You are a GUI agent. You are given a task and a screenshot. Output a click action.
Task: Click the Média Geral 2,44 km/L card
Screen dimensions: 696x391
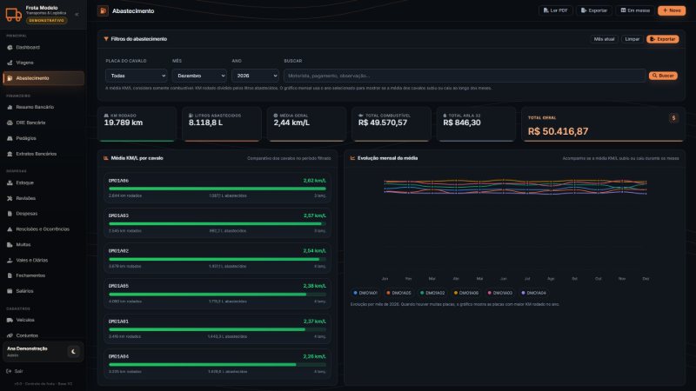pyautogui.click(x=307, y=124)
